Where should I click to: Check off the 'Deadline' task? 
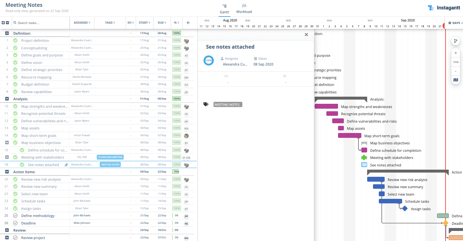click(x=15, y=223)
